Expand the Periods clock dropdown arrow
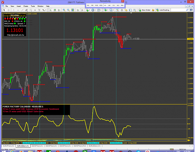 point(95,10)
